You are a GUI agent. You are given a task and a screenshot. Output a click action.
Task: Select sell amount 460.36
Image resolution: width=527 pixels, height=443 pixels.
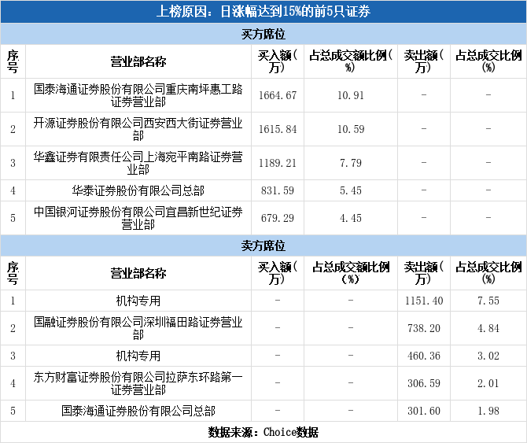click(x=424, y=356)
